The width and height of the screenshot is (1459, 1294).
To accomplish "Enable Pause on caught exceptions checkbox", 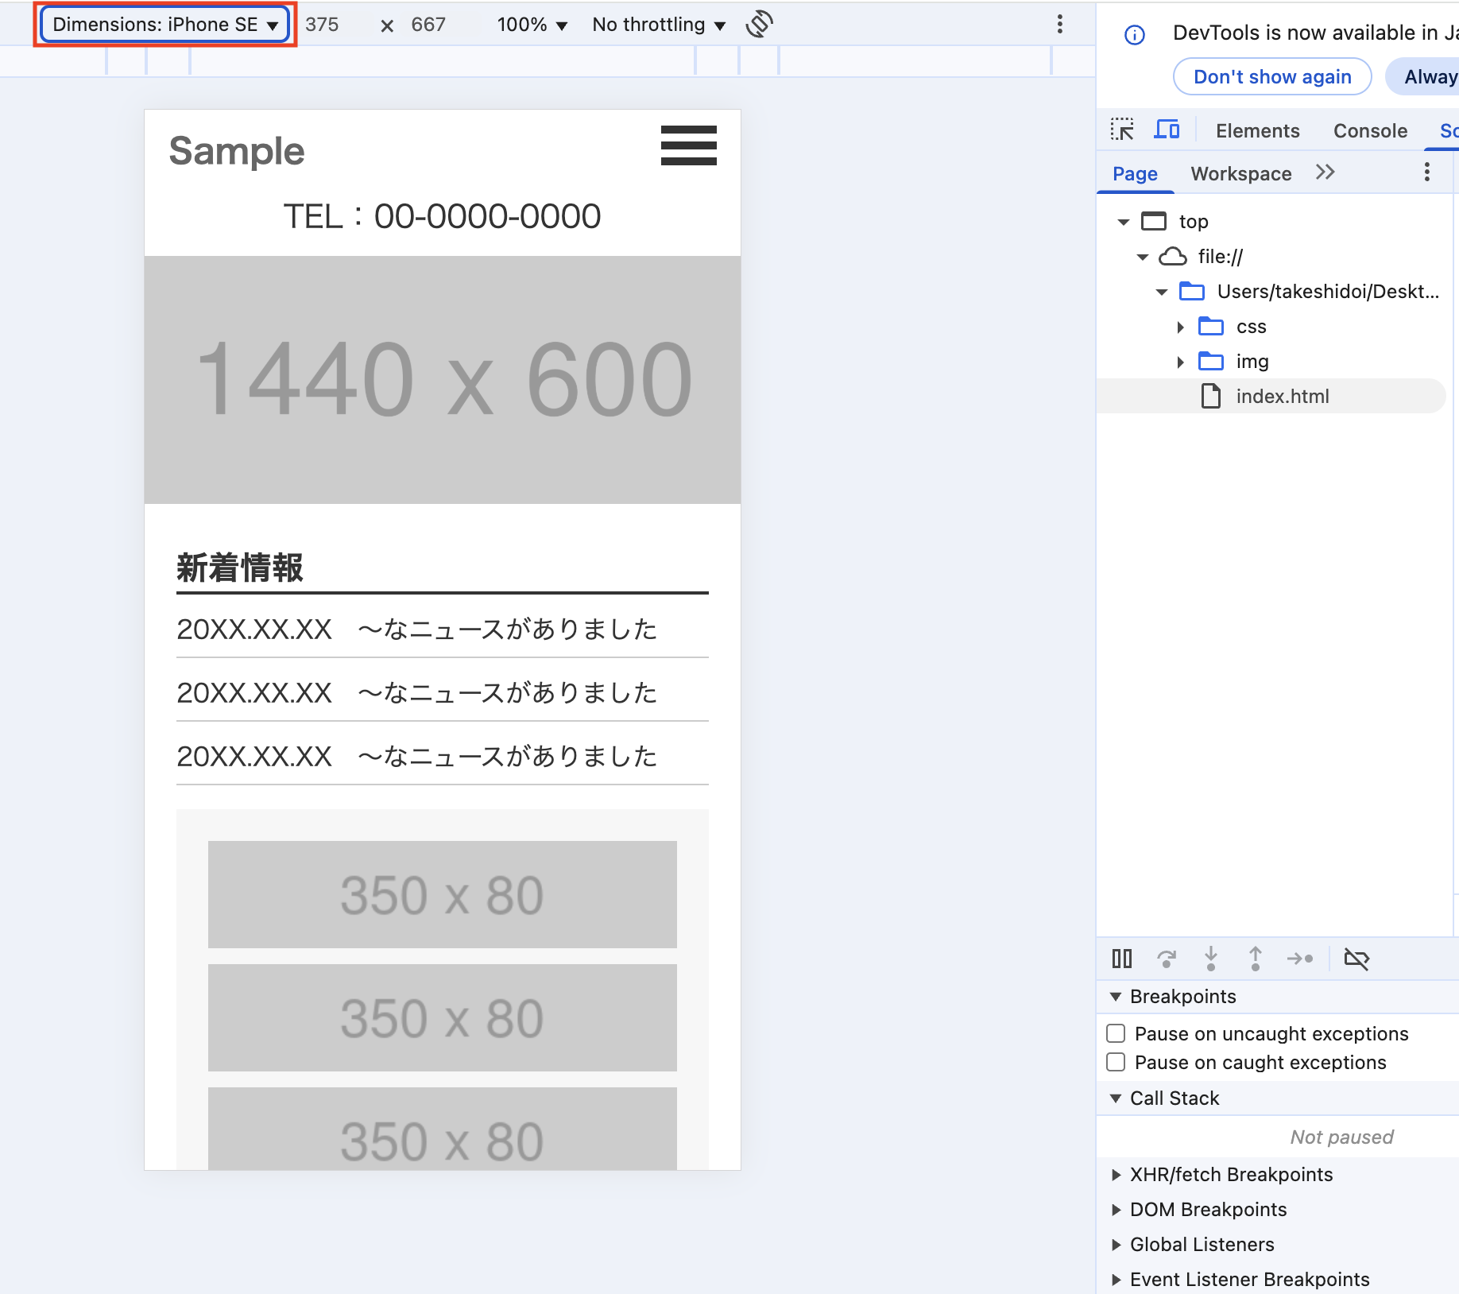I will click(x=1116, y=1062).
